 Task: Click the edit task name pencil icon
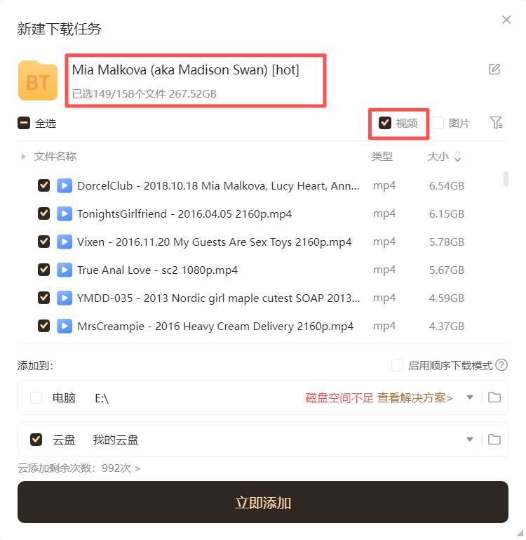pyautogui.click(x=494, y=70)
